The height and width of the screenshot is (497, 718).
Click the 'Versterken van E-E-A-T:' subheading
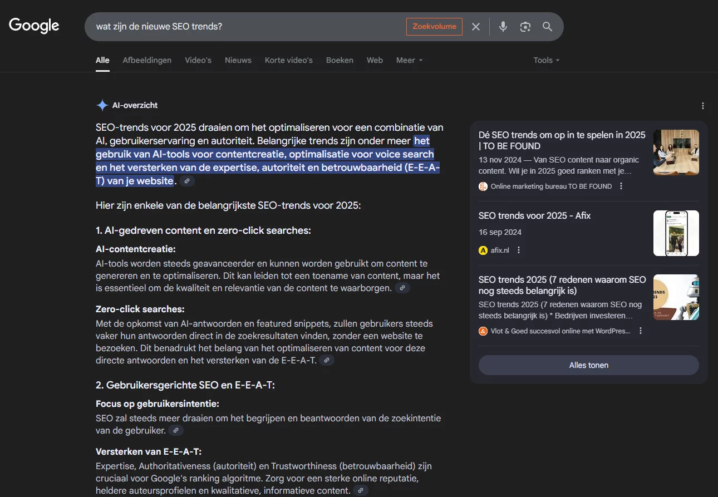149,451
